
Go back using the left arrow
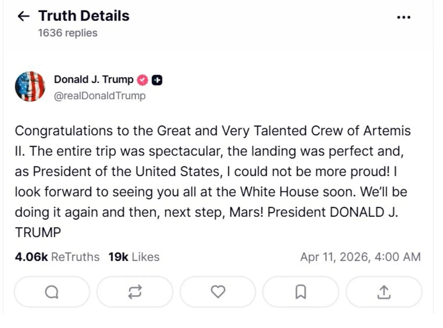(24, 16)
